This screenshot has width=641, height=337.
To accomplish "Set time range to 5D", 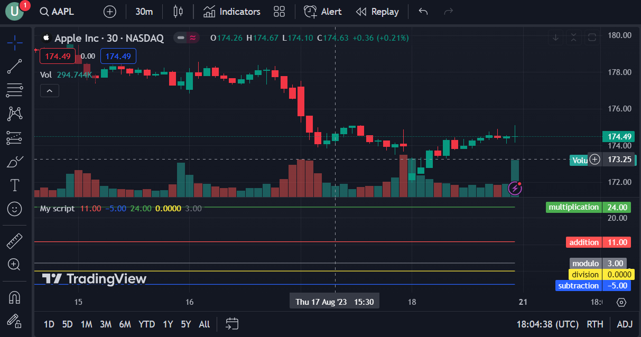I will click(x=67, y=324).
